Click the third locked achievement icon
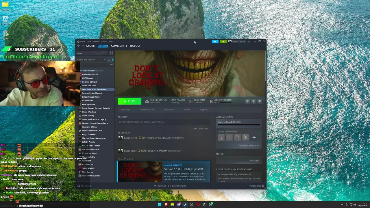 coord(237,137)
